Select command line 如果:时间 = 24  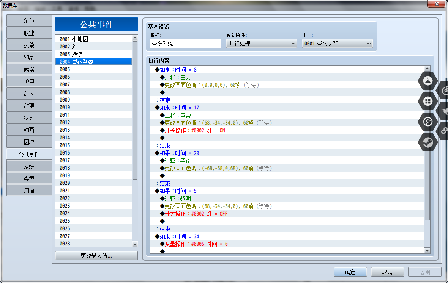[x=287, y=236]
